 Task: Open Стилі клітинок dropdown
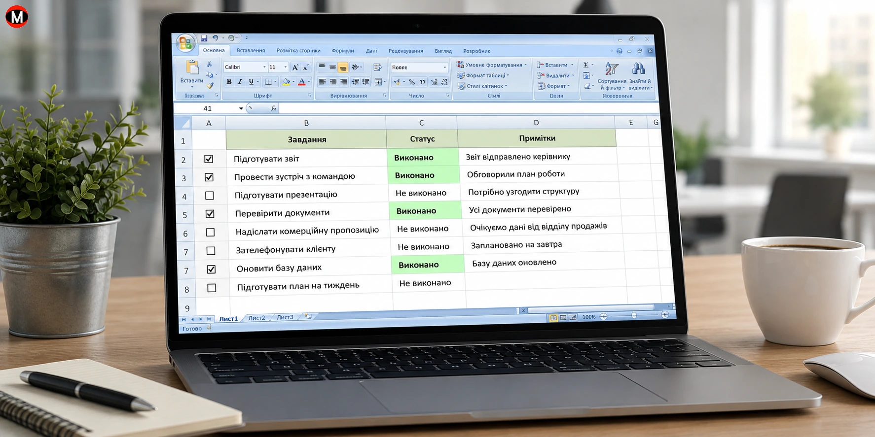[x=482, y=86]
